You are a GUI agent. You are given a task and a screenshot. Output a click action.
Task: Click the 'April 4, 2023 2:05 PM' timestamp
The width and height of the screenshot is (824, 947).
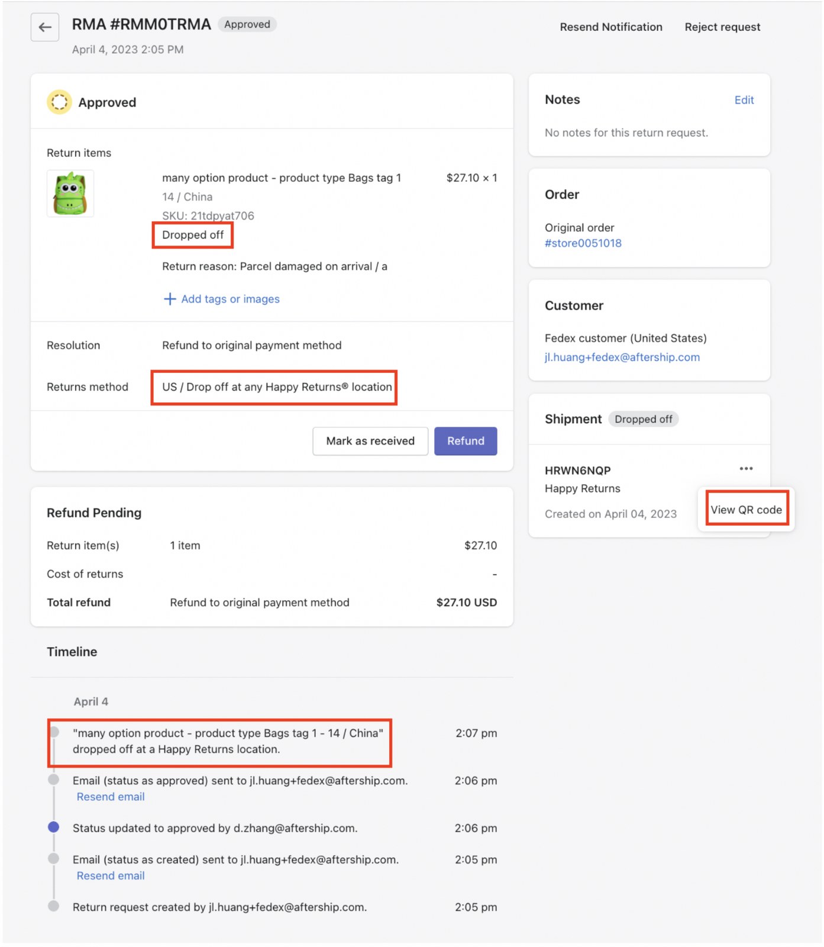(128, 50)
